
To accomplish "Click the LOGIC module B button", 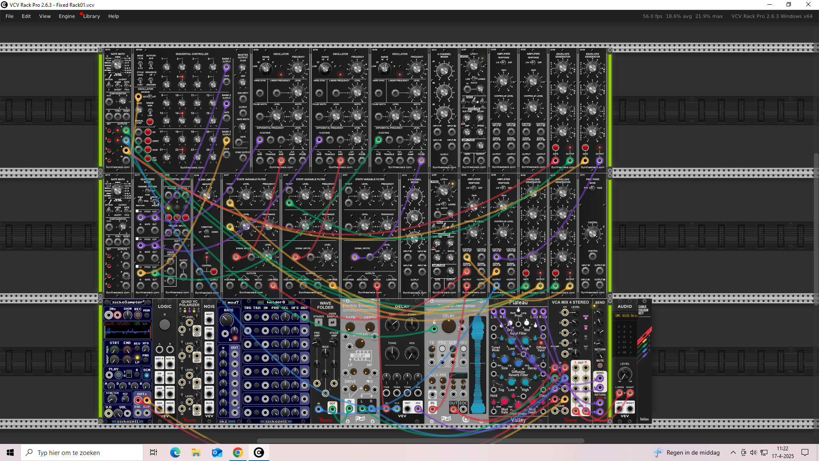I will (165, 324).
